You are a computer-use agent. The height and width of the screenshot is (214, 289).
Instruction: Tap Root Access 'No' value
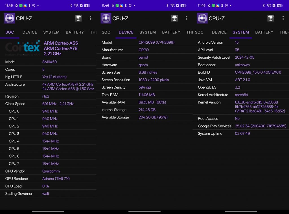pyautogui.click(x=237, y=119)
